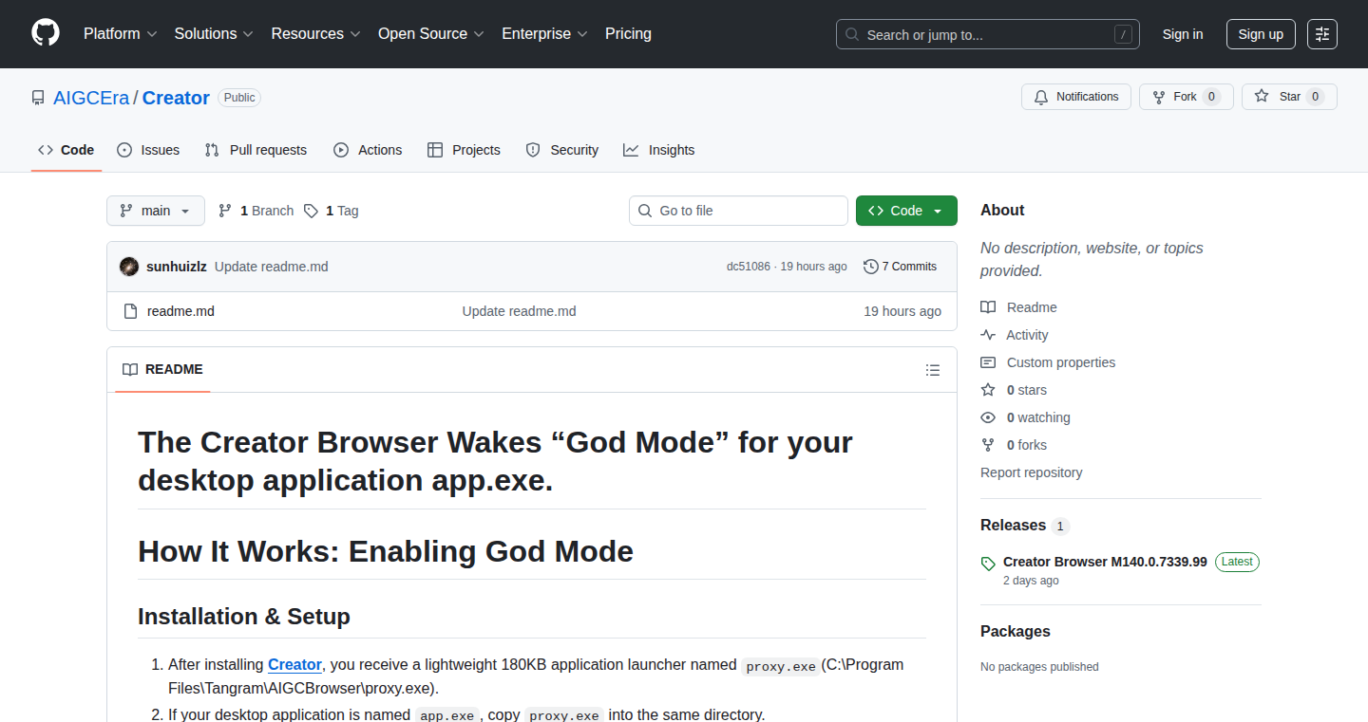1368x722 pixels.
Task: Click the README outline list icon
Action: pos(933,370)
